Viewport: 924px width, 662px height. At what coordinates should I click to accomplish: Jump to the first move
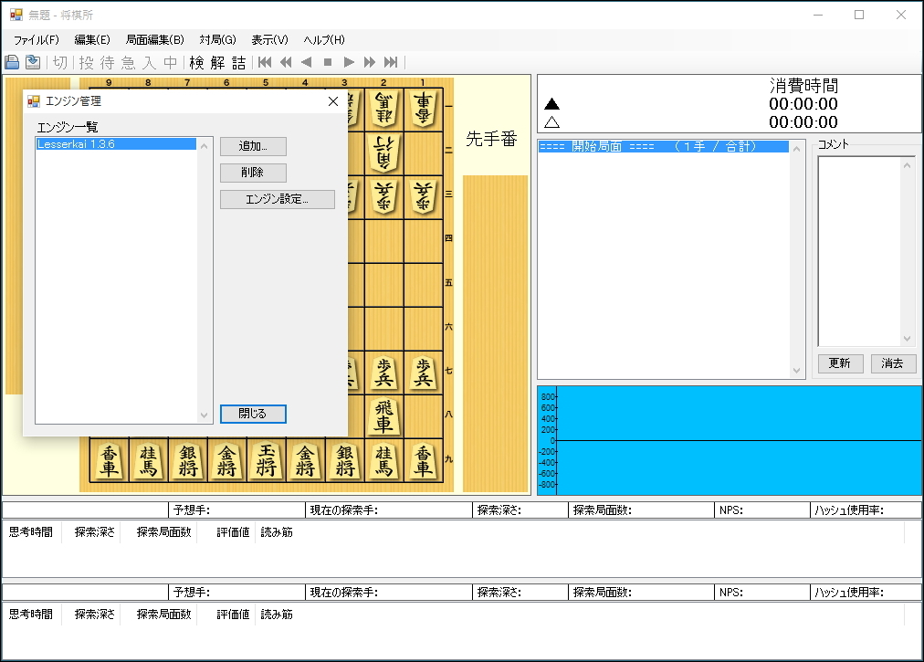(265, 61)
